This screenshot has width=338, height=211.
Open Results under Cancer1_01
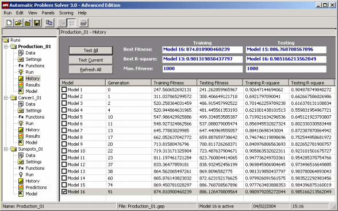click(33, 136)
